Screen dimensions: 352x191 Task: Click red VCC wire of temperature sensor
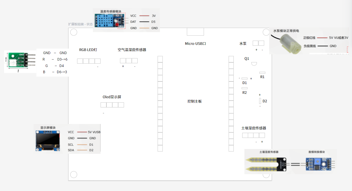(x=144, y=16)
